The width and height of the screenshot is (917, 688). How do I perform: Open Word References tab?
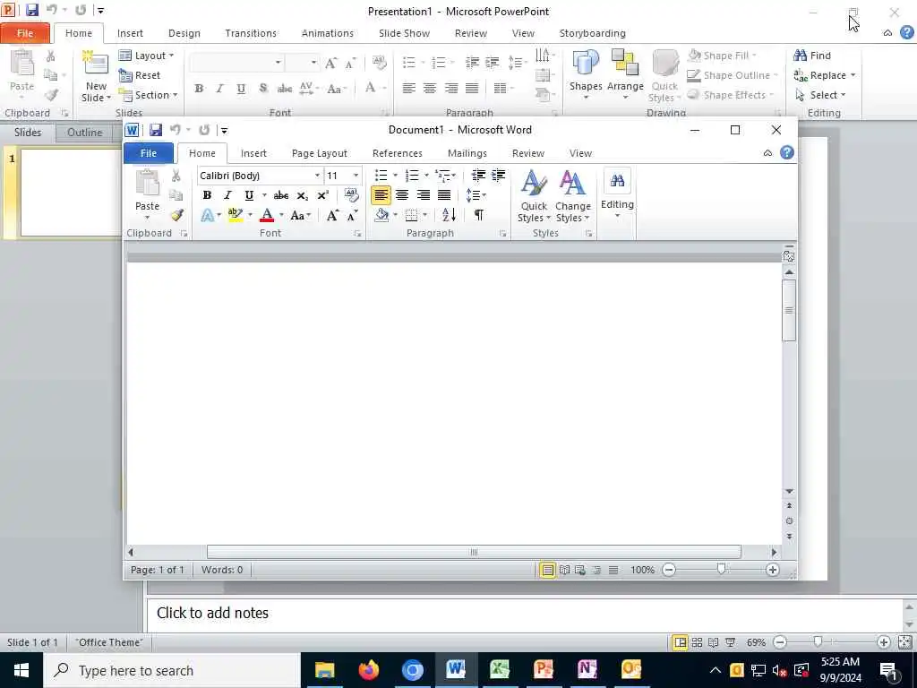(397, 153)
